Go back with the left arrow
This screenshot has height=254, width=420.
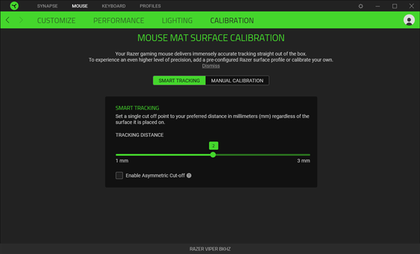(x=8, y=20)
